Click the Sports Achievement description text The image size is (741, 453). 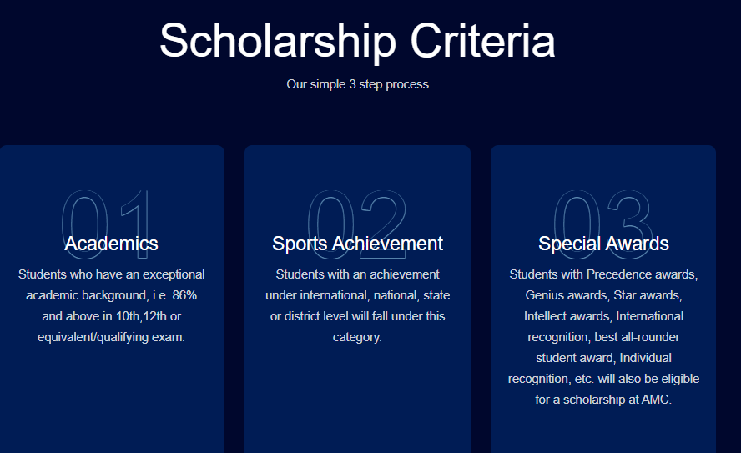tap(357, 305)
